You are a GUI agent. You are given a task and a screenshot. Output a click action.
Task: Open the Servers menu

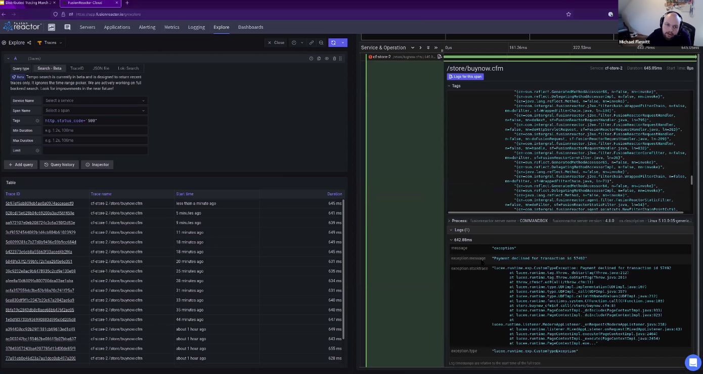point(87,27)
